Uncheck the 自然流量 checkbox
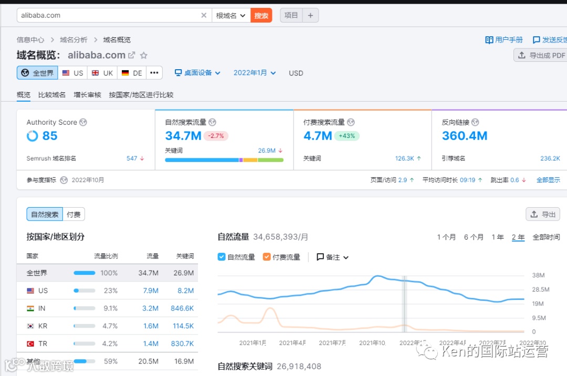Screen dimensions: 567x376 click(x=222, y=257)
